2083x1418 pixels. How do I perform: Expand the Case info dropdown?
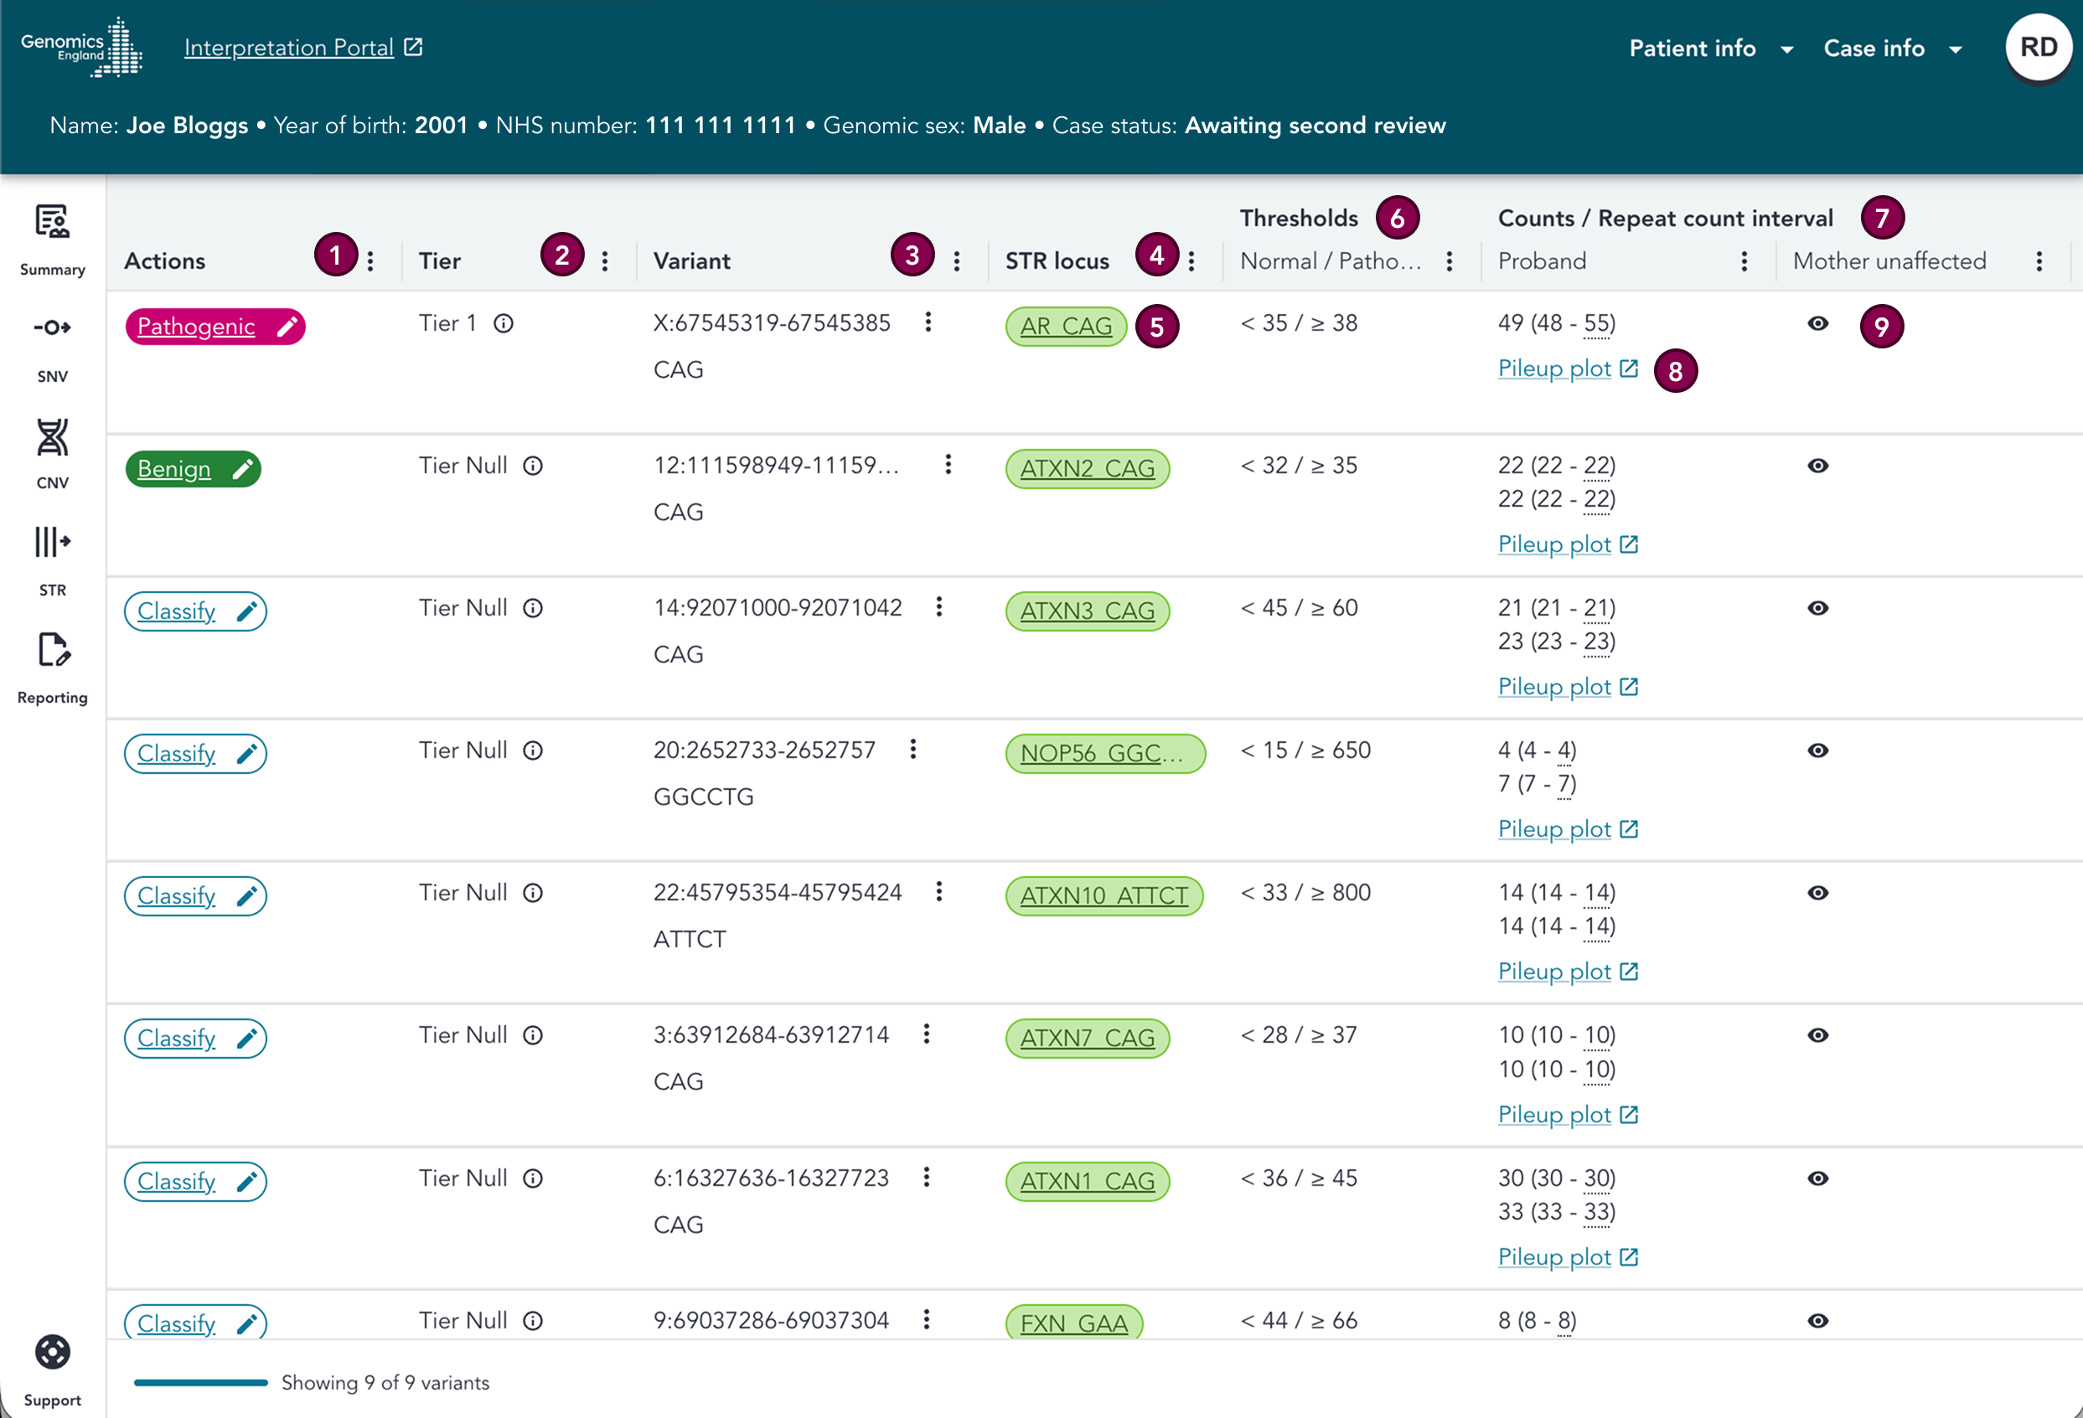1893,49
